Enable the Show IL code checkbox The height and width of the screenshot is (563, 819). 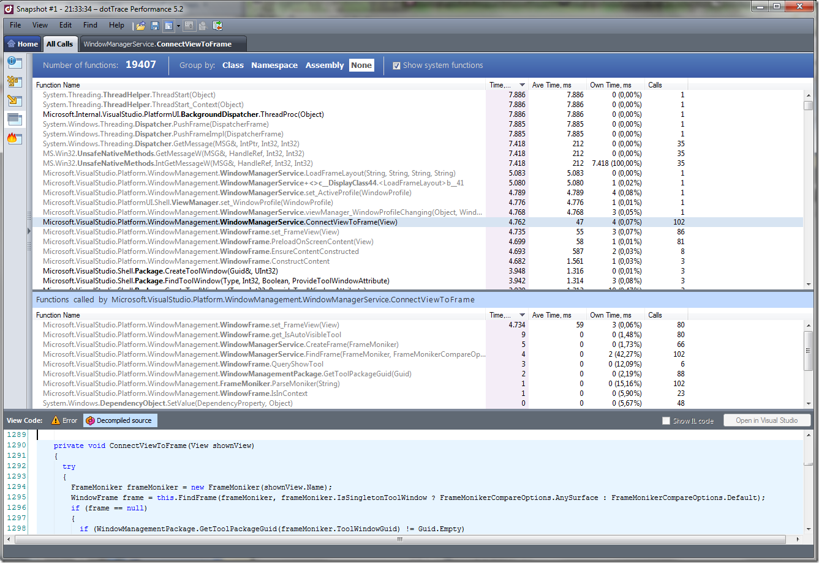pyautogui.click(x=666, y=421)
